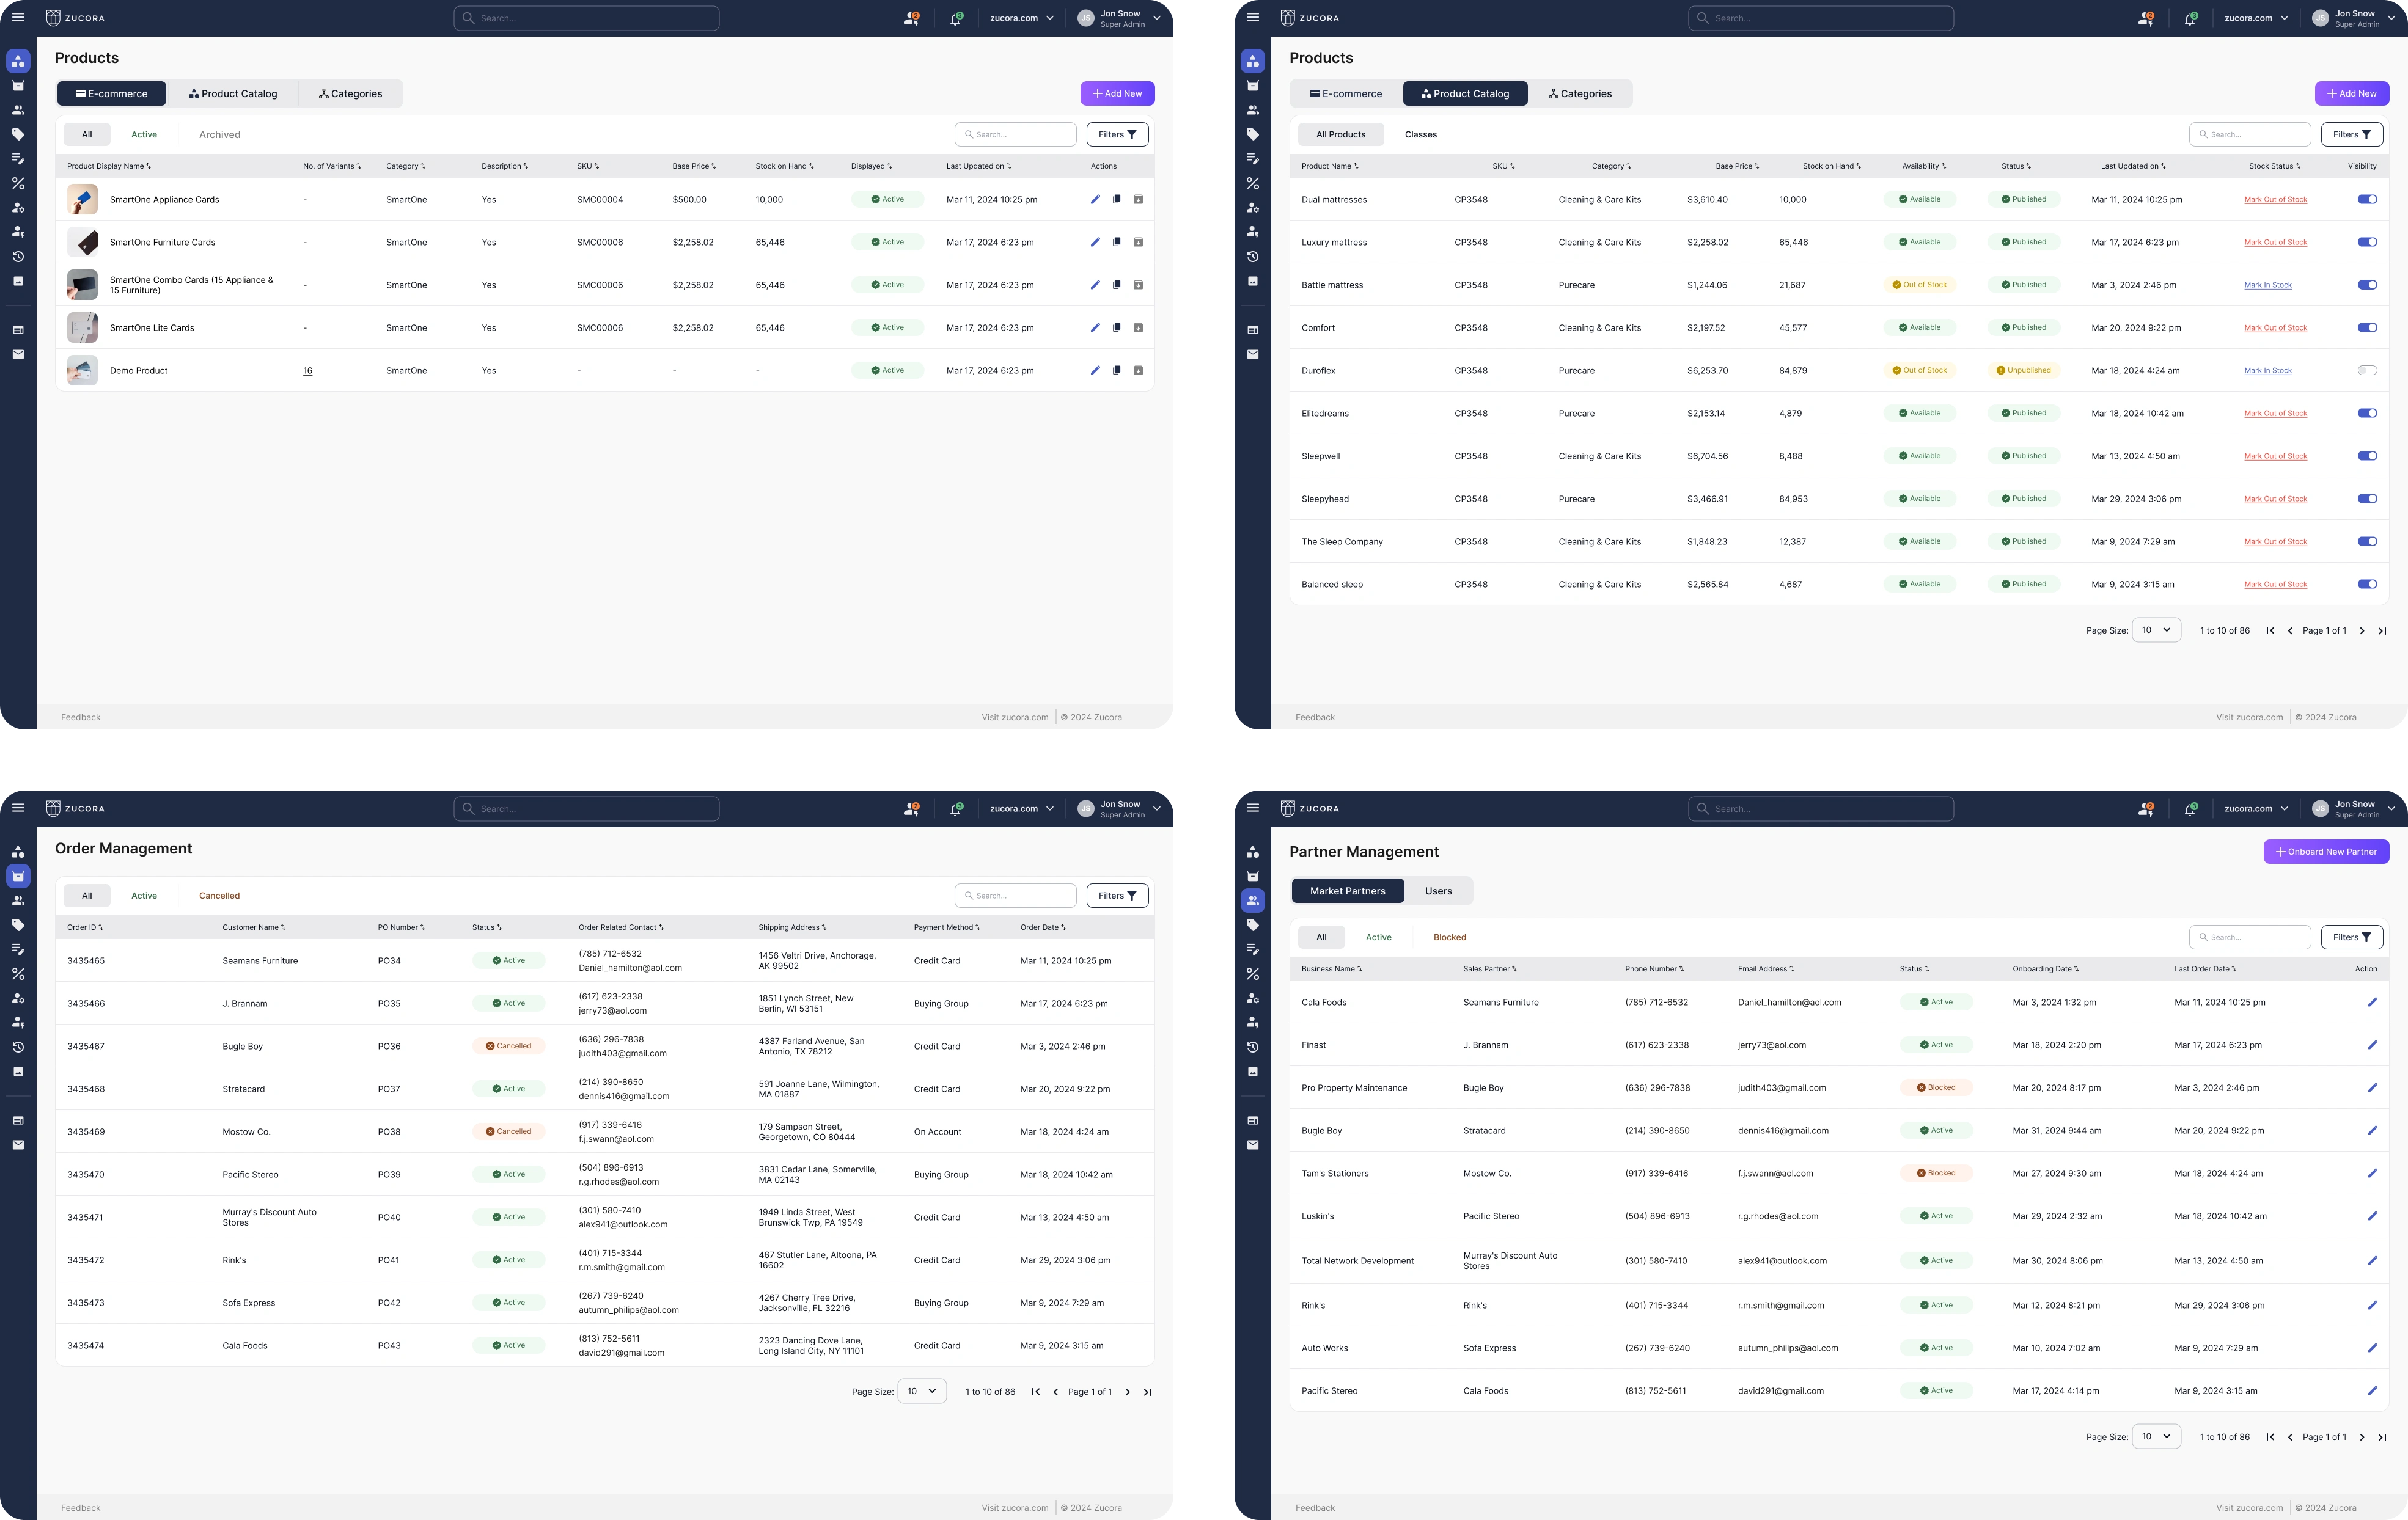Open Page Size dropdown in Product Catalog

2156,630
